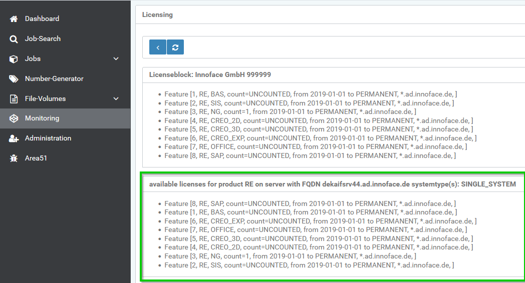The height and width of the screenshot is (283, 525).
Task: Select the Administration menu label
Action: point(48,138)
